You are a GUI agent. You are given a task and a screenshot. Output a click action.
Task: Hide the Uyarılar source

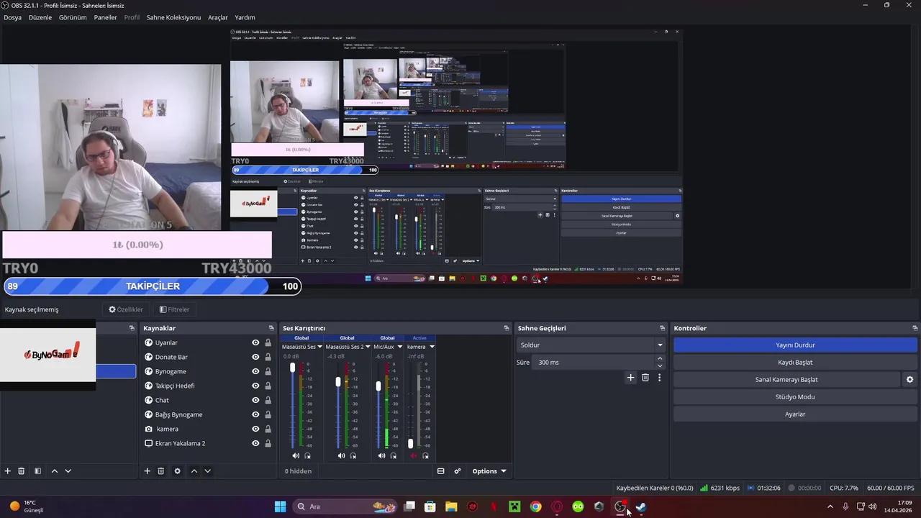coord(255,342)
